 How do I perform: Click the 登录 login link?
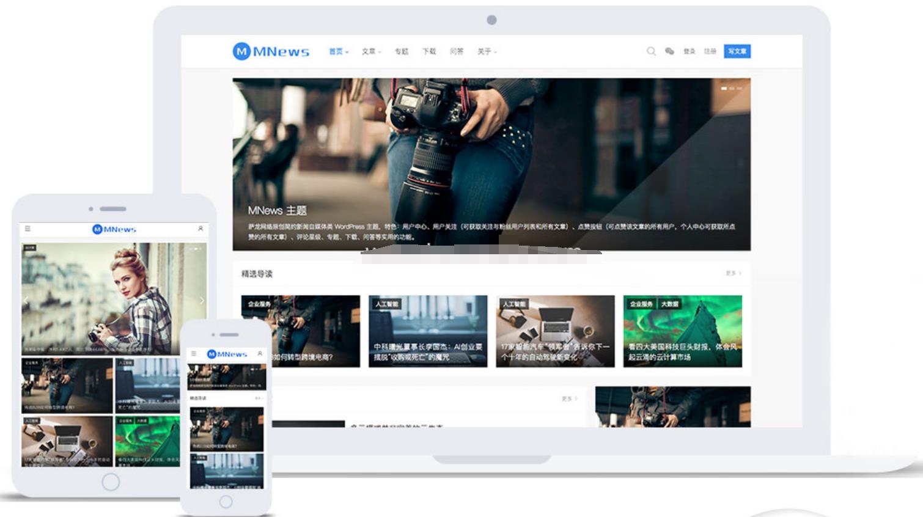[689, 51]
